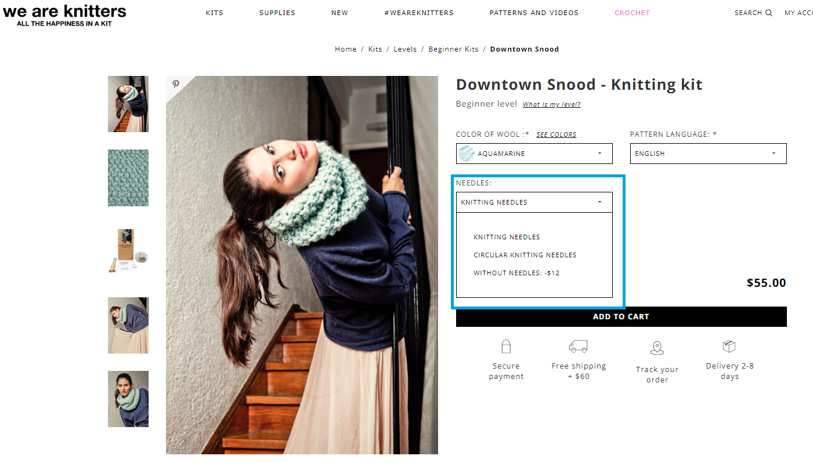The image size is (813, 463).
Task: Go to Levels breadcrumb link
Action: click(405, 49)
